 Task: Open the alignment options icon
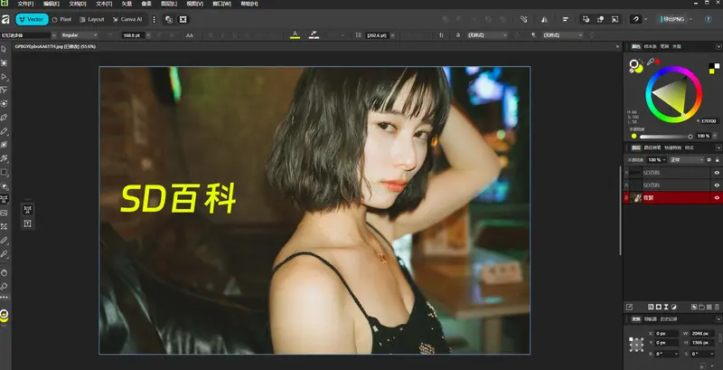point(566,19)
